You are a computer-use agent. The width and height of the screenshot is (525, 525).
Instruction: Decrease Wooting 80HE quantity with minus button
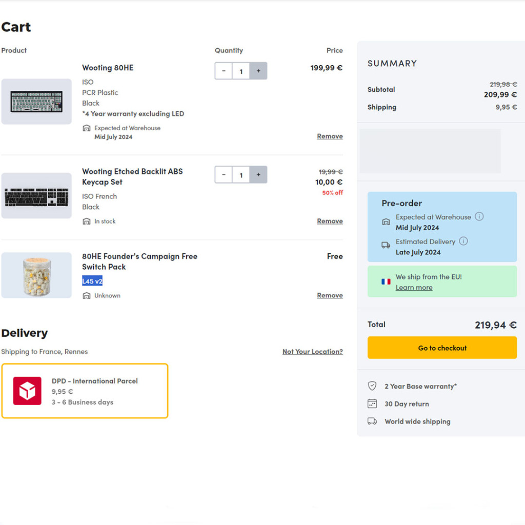tap(224, 71)
